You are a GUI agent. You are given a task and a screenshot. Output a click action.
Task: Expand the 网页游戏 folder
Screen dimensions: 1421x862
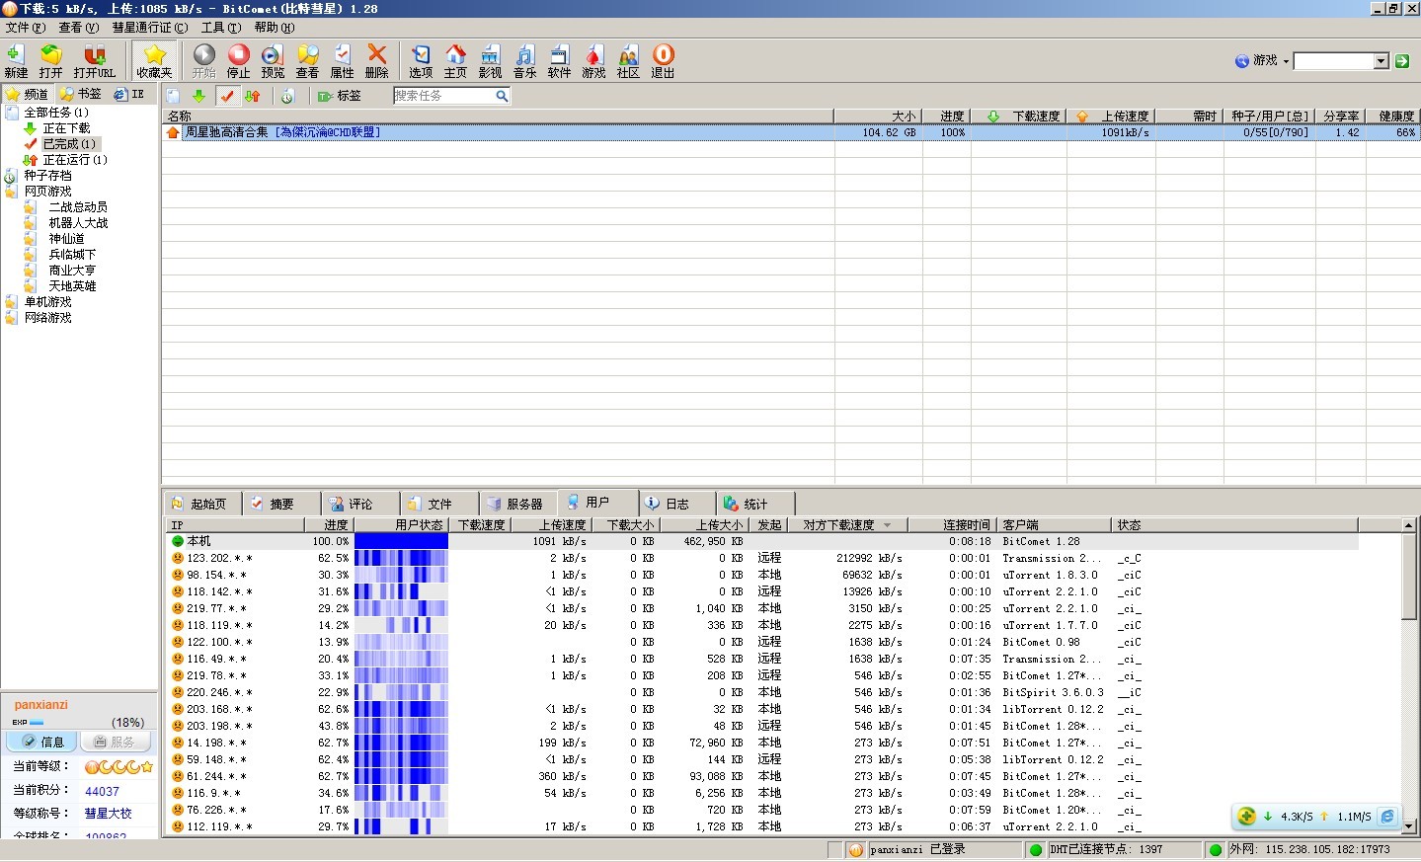(x=47, y=192)
